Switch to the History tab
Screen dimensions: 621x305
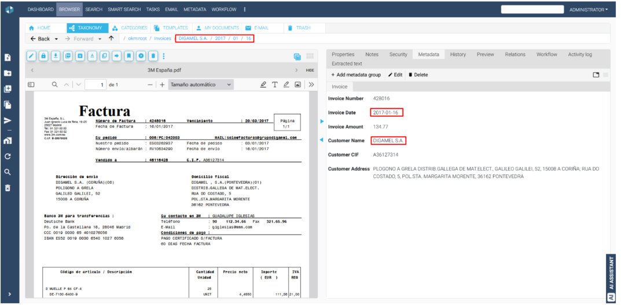pyautogui.click(x=457, y=54)
